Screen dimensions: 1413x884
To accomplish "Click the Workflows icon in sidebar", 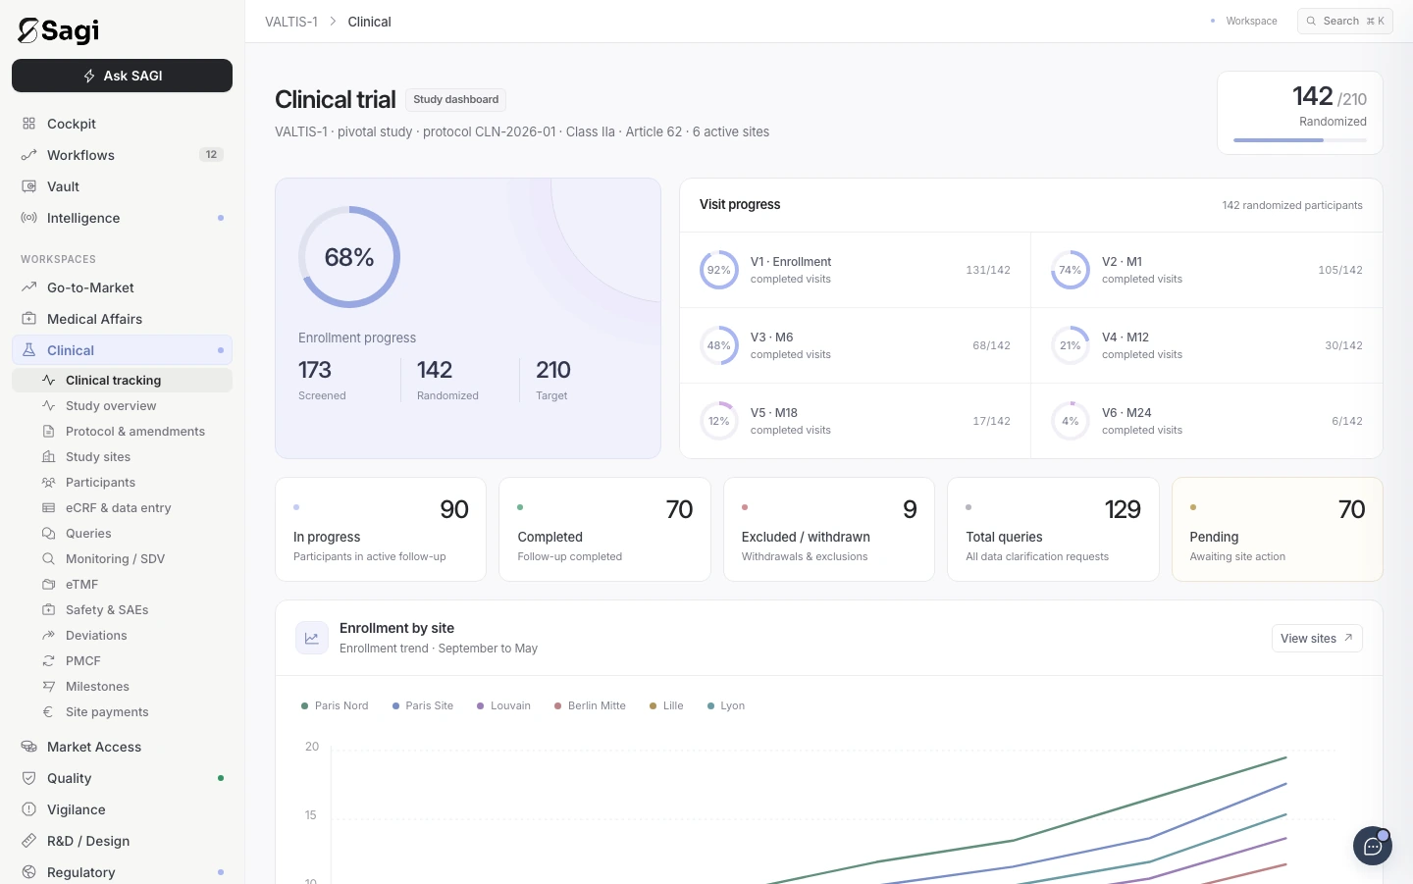I will pyautogui.click(x=29, y=155).
